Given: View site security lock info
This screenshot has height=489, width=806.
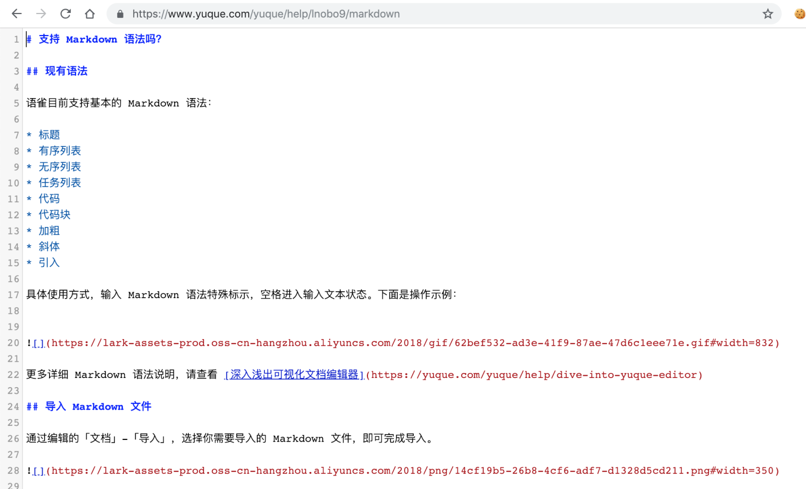Looking at the screenshot, I should tap(120, 14).
